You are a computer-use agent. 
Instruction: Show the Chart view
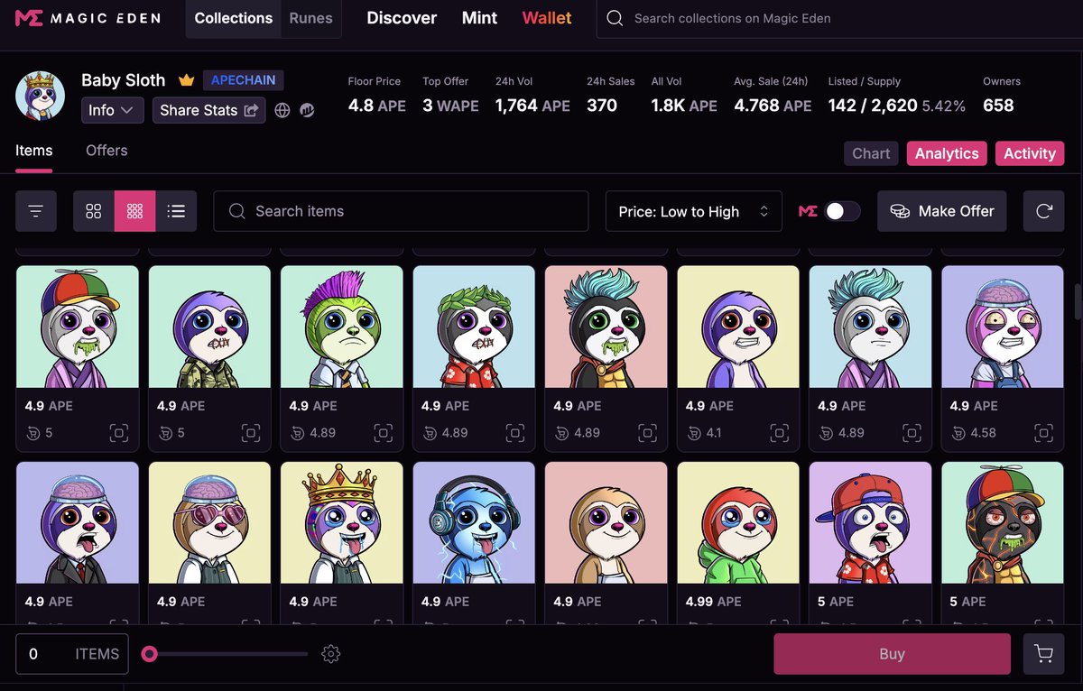[871, 153]
